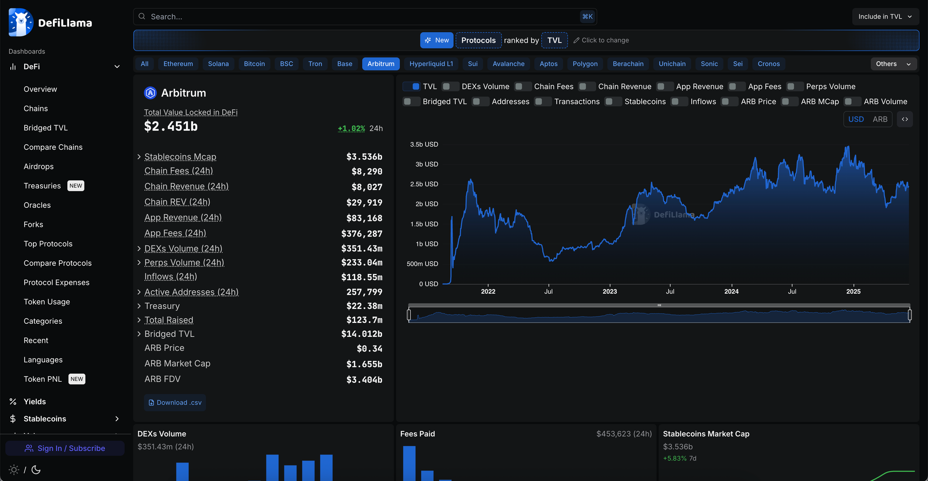This screenshot has height=481, width=928.
Task: Click the Download .csv button
Action: [x=175, y=402]
